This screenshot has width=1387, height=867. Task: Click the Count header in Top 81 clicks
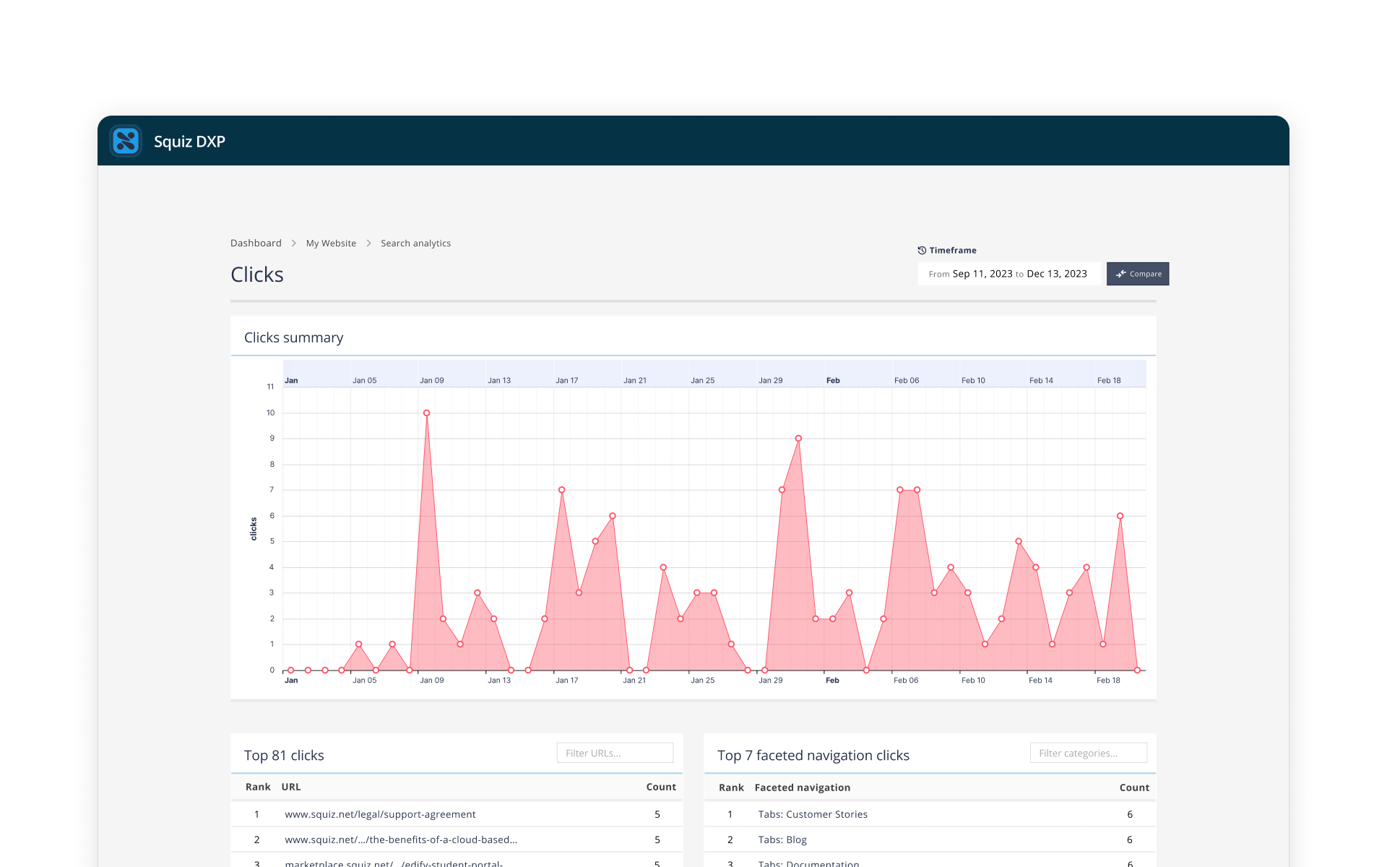click(661, 787)
